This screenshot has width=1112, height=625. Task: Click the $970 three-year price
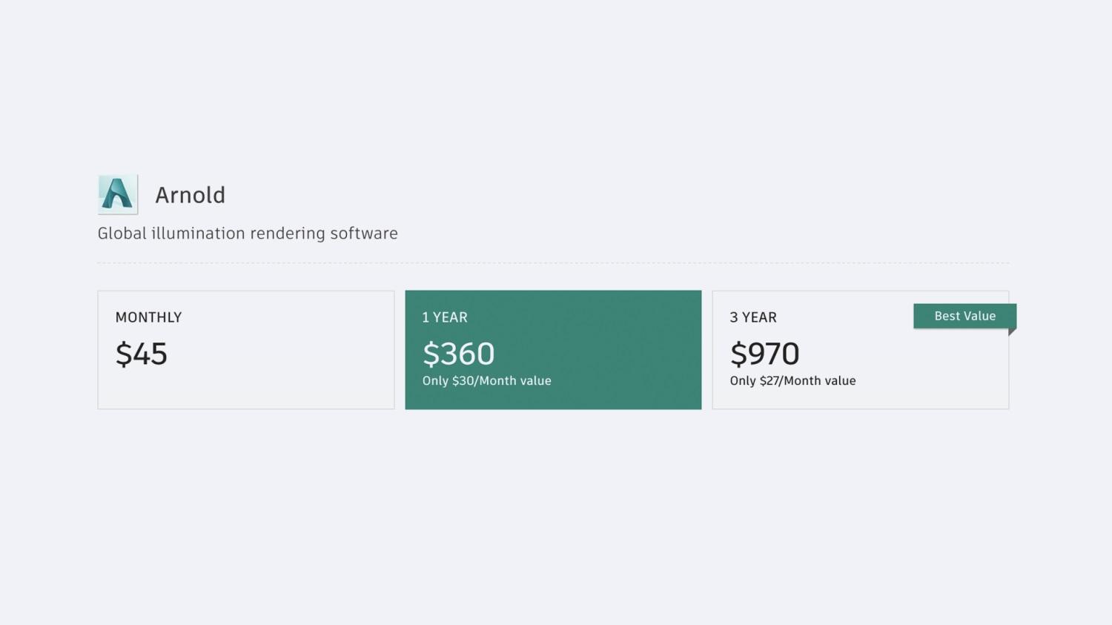(x=764, y=354)
